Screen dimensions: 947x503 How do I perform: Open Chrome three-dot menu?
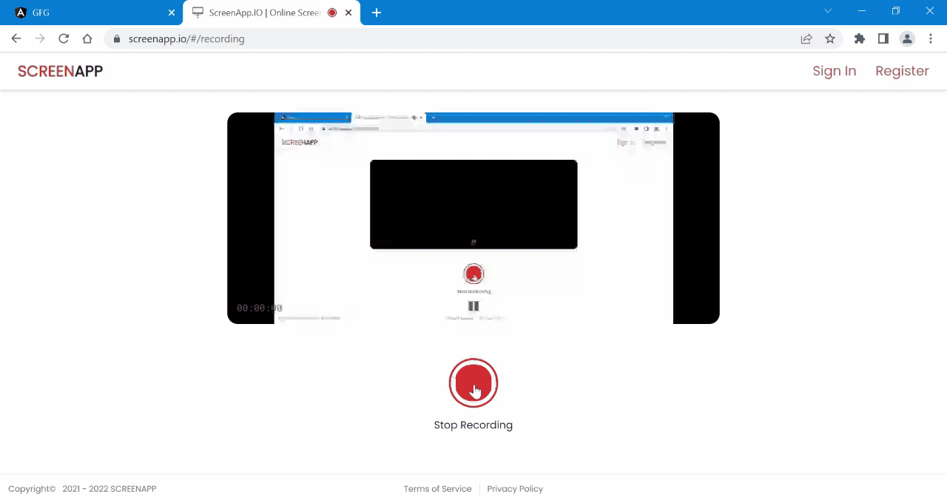pos(931,38)
